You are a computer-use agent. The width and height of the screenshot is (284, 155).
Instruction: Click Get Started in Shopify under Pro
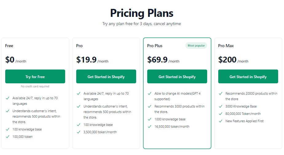pos(106,77)
